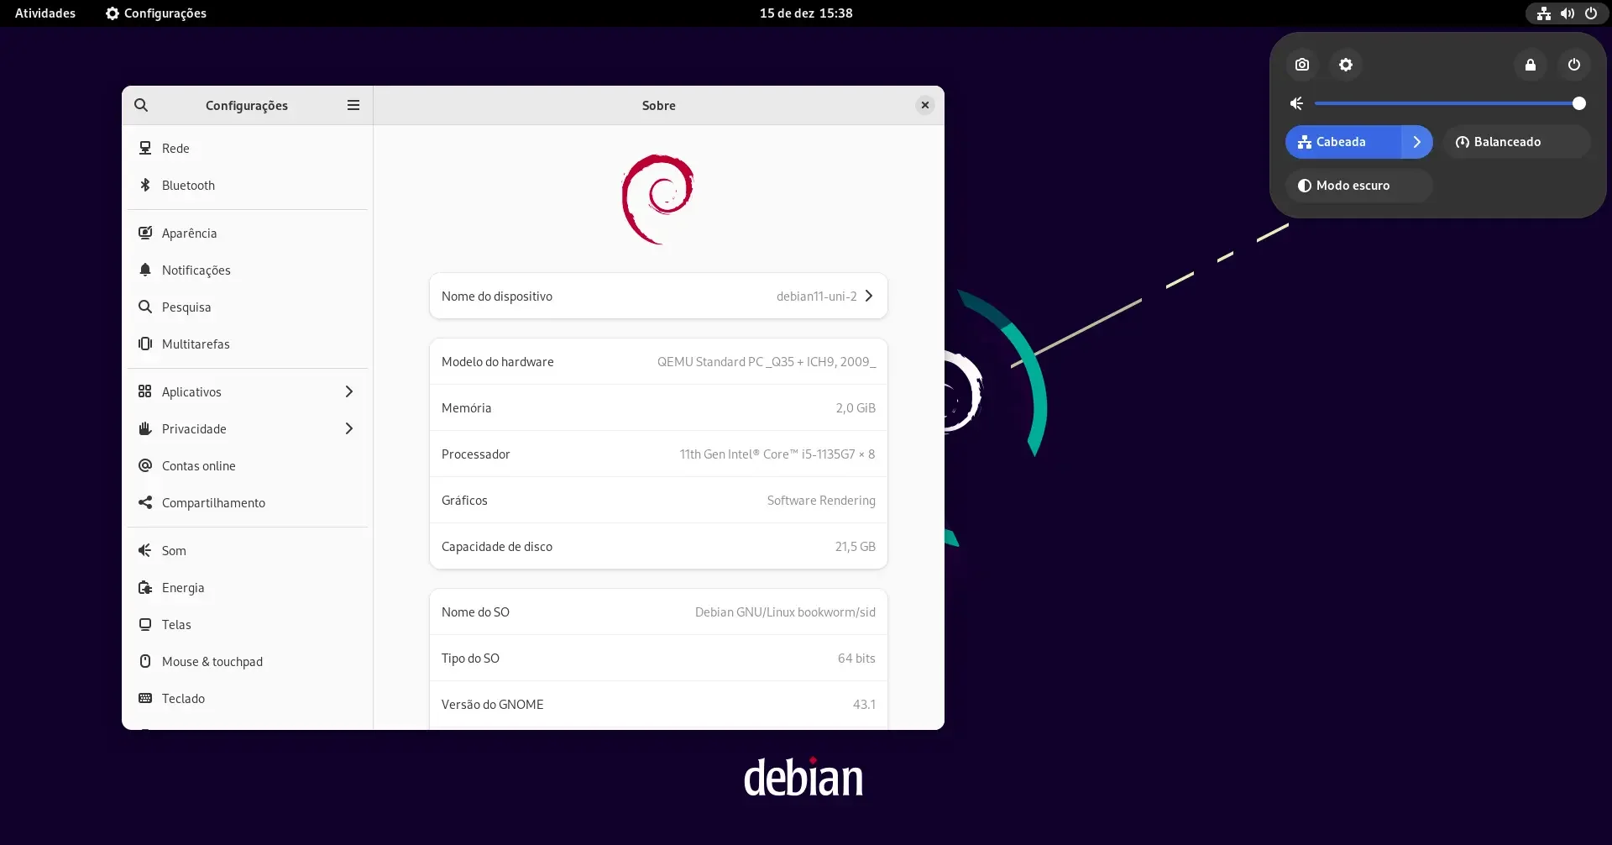This screenshot has height=845, width=1612.
Task: Click the Aplicativos grid icon
Action: (x=145, y=391)
